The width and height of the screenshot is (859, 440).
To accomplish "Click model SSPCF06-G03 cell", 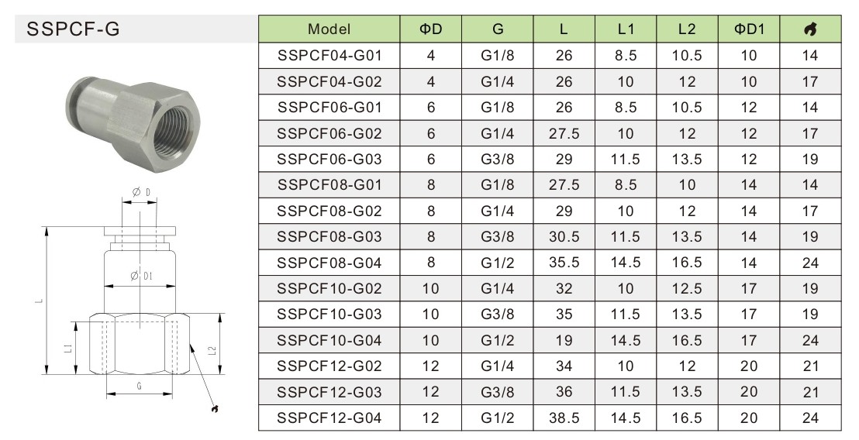I will tap(329, 159).
